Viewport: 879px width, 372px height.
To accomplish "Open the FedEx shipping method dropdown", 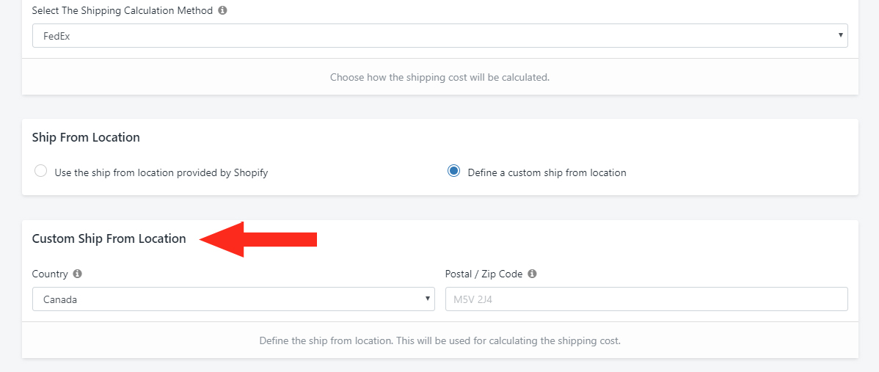I will [x=440, y=35].
